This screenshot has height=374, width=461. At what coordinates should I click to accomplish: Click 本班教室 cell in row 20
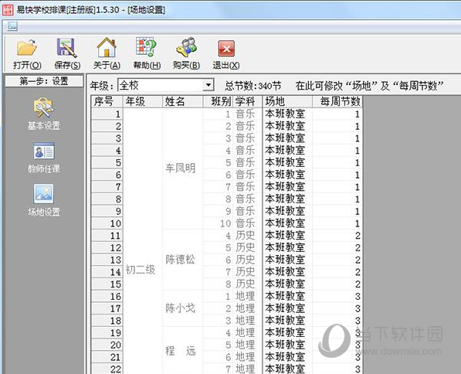pyautogui.click(x=287, y=345)
